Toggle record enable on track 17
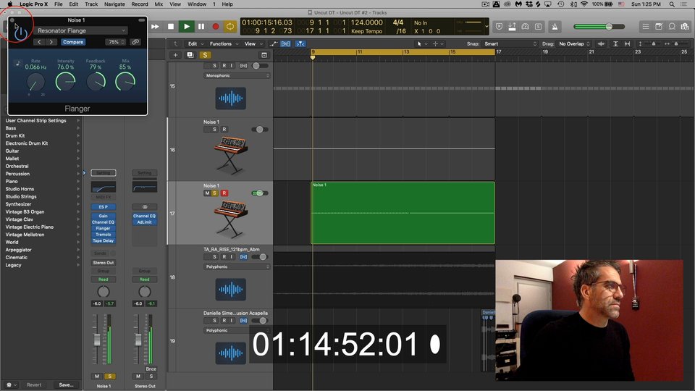This screenshot has width=695, height=391. [224, 193]
